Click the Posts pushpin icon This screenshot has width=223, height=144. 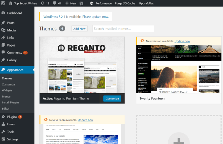click(x=3, y=23)
